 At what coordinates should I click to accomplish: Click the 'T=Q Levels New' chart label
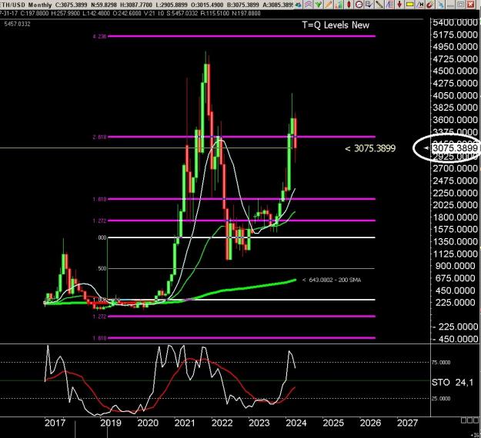point(336,25)
